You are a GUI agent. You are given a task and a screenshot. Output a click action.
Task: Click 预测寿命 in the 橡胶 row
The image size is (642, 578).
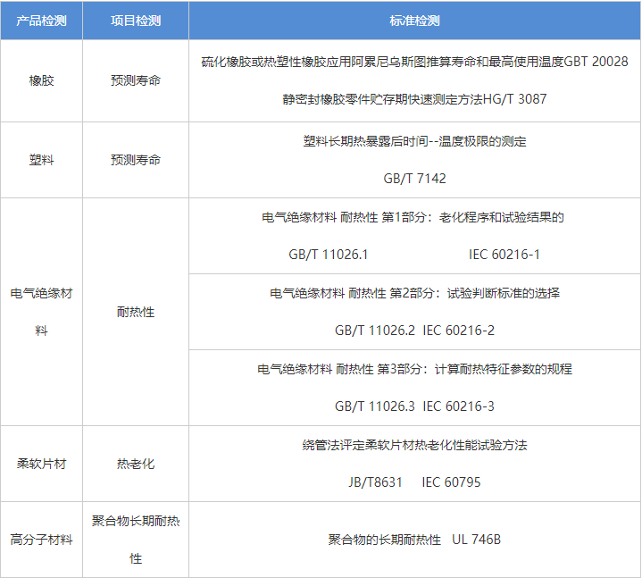pyautogui.click(x=136, y=80)
